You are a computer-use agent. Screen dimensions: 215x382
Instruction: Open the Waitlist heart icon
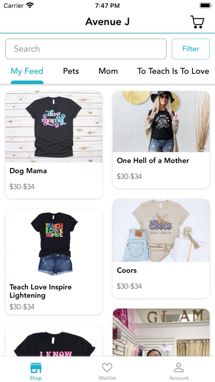107,368
